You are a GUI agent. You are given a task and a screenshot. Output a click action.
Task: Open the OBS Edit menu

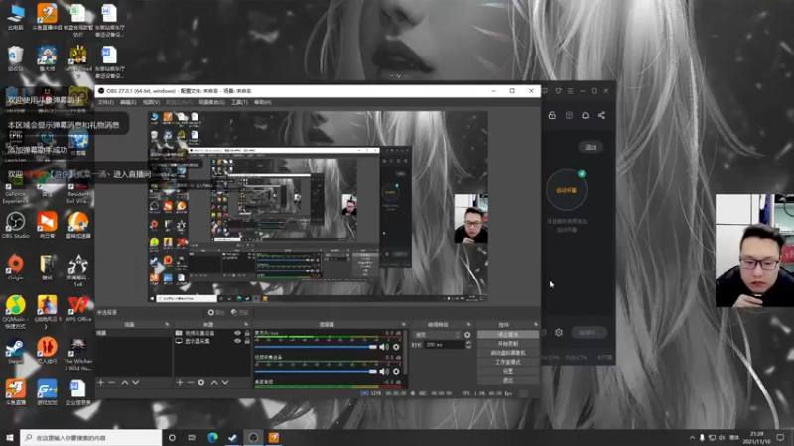(128, 102)
